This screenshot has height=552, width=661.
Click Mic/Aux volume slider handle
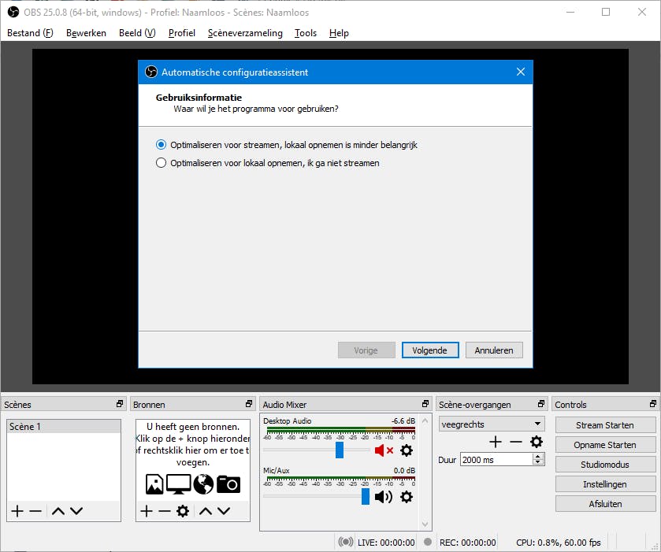click(366, 497)
